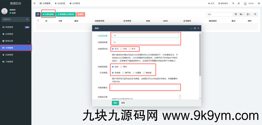The height and width of the screenshot is (125, 262).
Task: Click the language switch icon
Action: pos(233,3)
